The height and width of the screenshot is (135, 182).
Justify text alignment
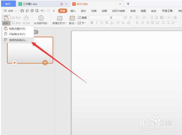pyautogui.click(x=152, y=23)
